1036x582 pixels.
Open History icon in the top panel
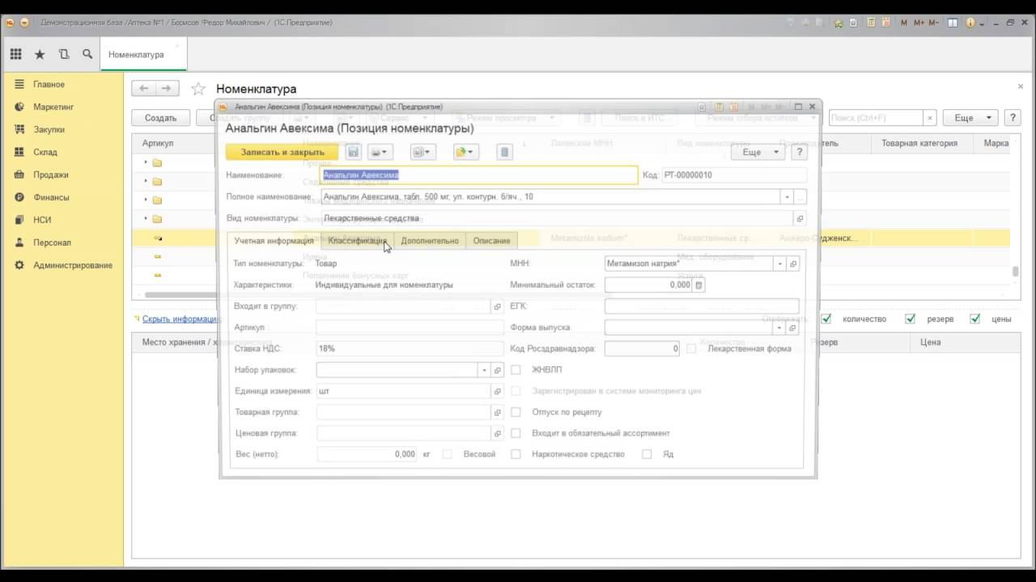click(x=64, y=54)
